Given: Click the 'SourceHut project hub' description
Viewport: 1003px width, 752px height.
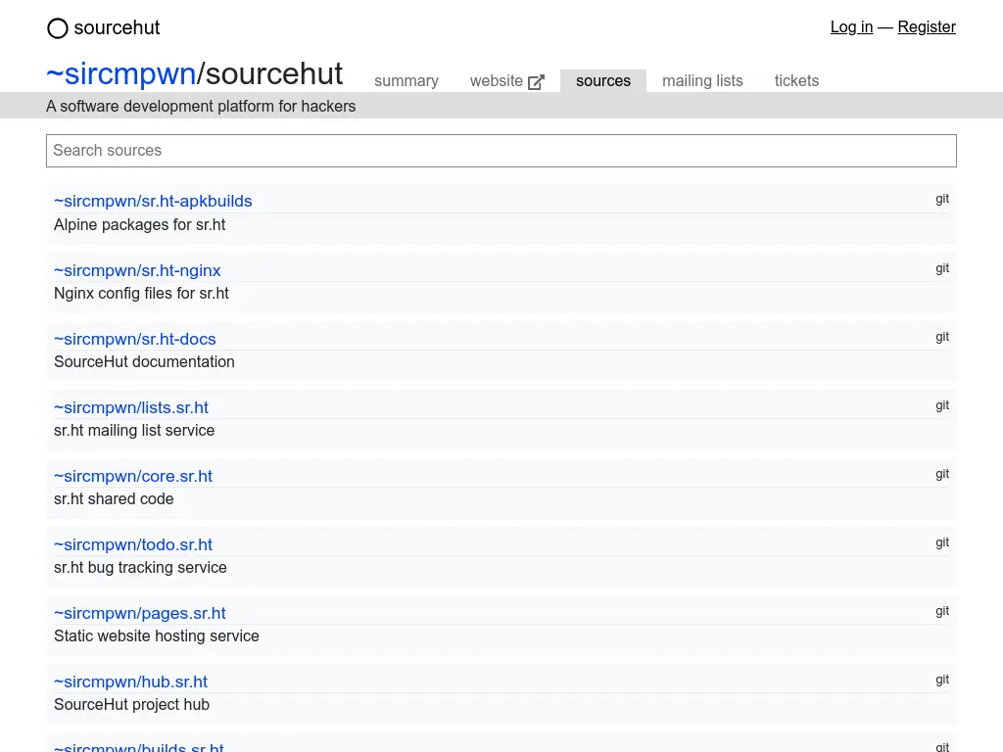Looking at the screenshot, I should click(132, 705).
